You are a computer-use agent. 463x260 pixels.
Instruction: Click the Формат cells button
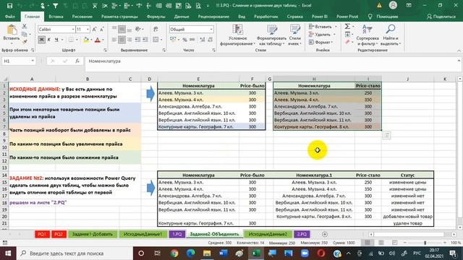pos(321,43)
